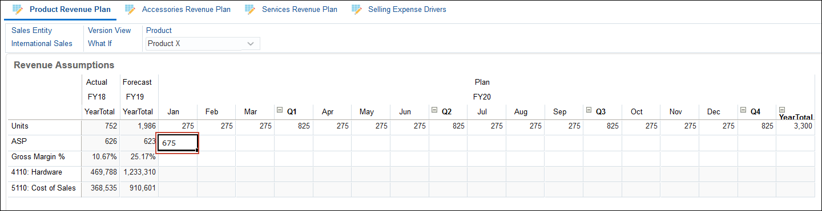
Task: Switch to the Services Revenue Plan tab
Action: (300, 10)
